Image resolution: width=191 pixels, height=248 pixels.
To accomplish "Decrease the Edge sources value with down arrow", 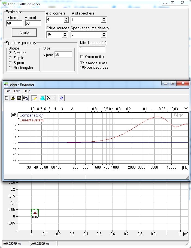I will pos(65,36).
